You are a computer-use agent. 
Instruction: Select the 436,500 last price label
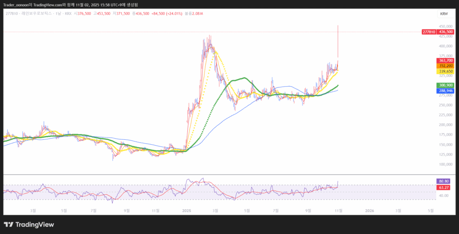446,32
